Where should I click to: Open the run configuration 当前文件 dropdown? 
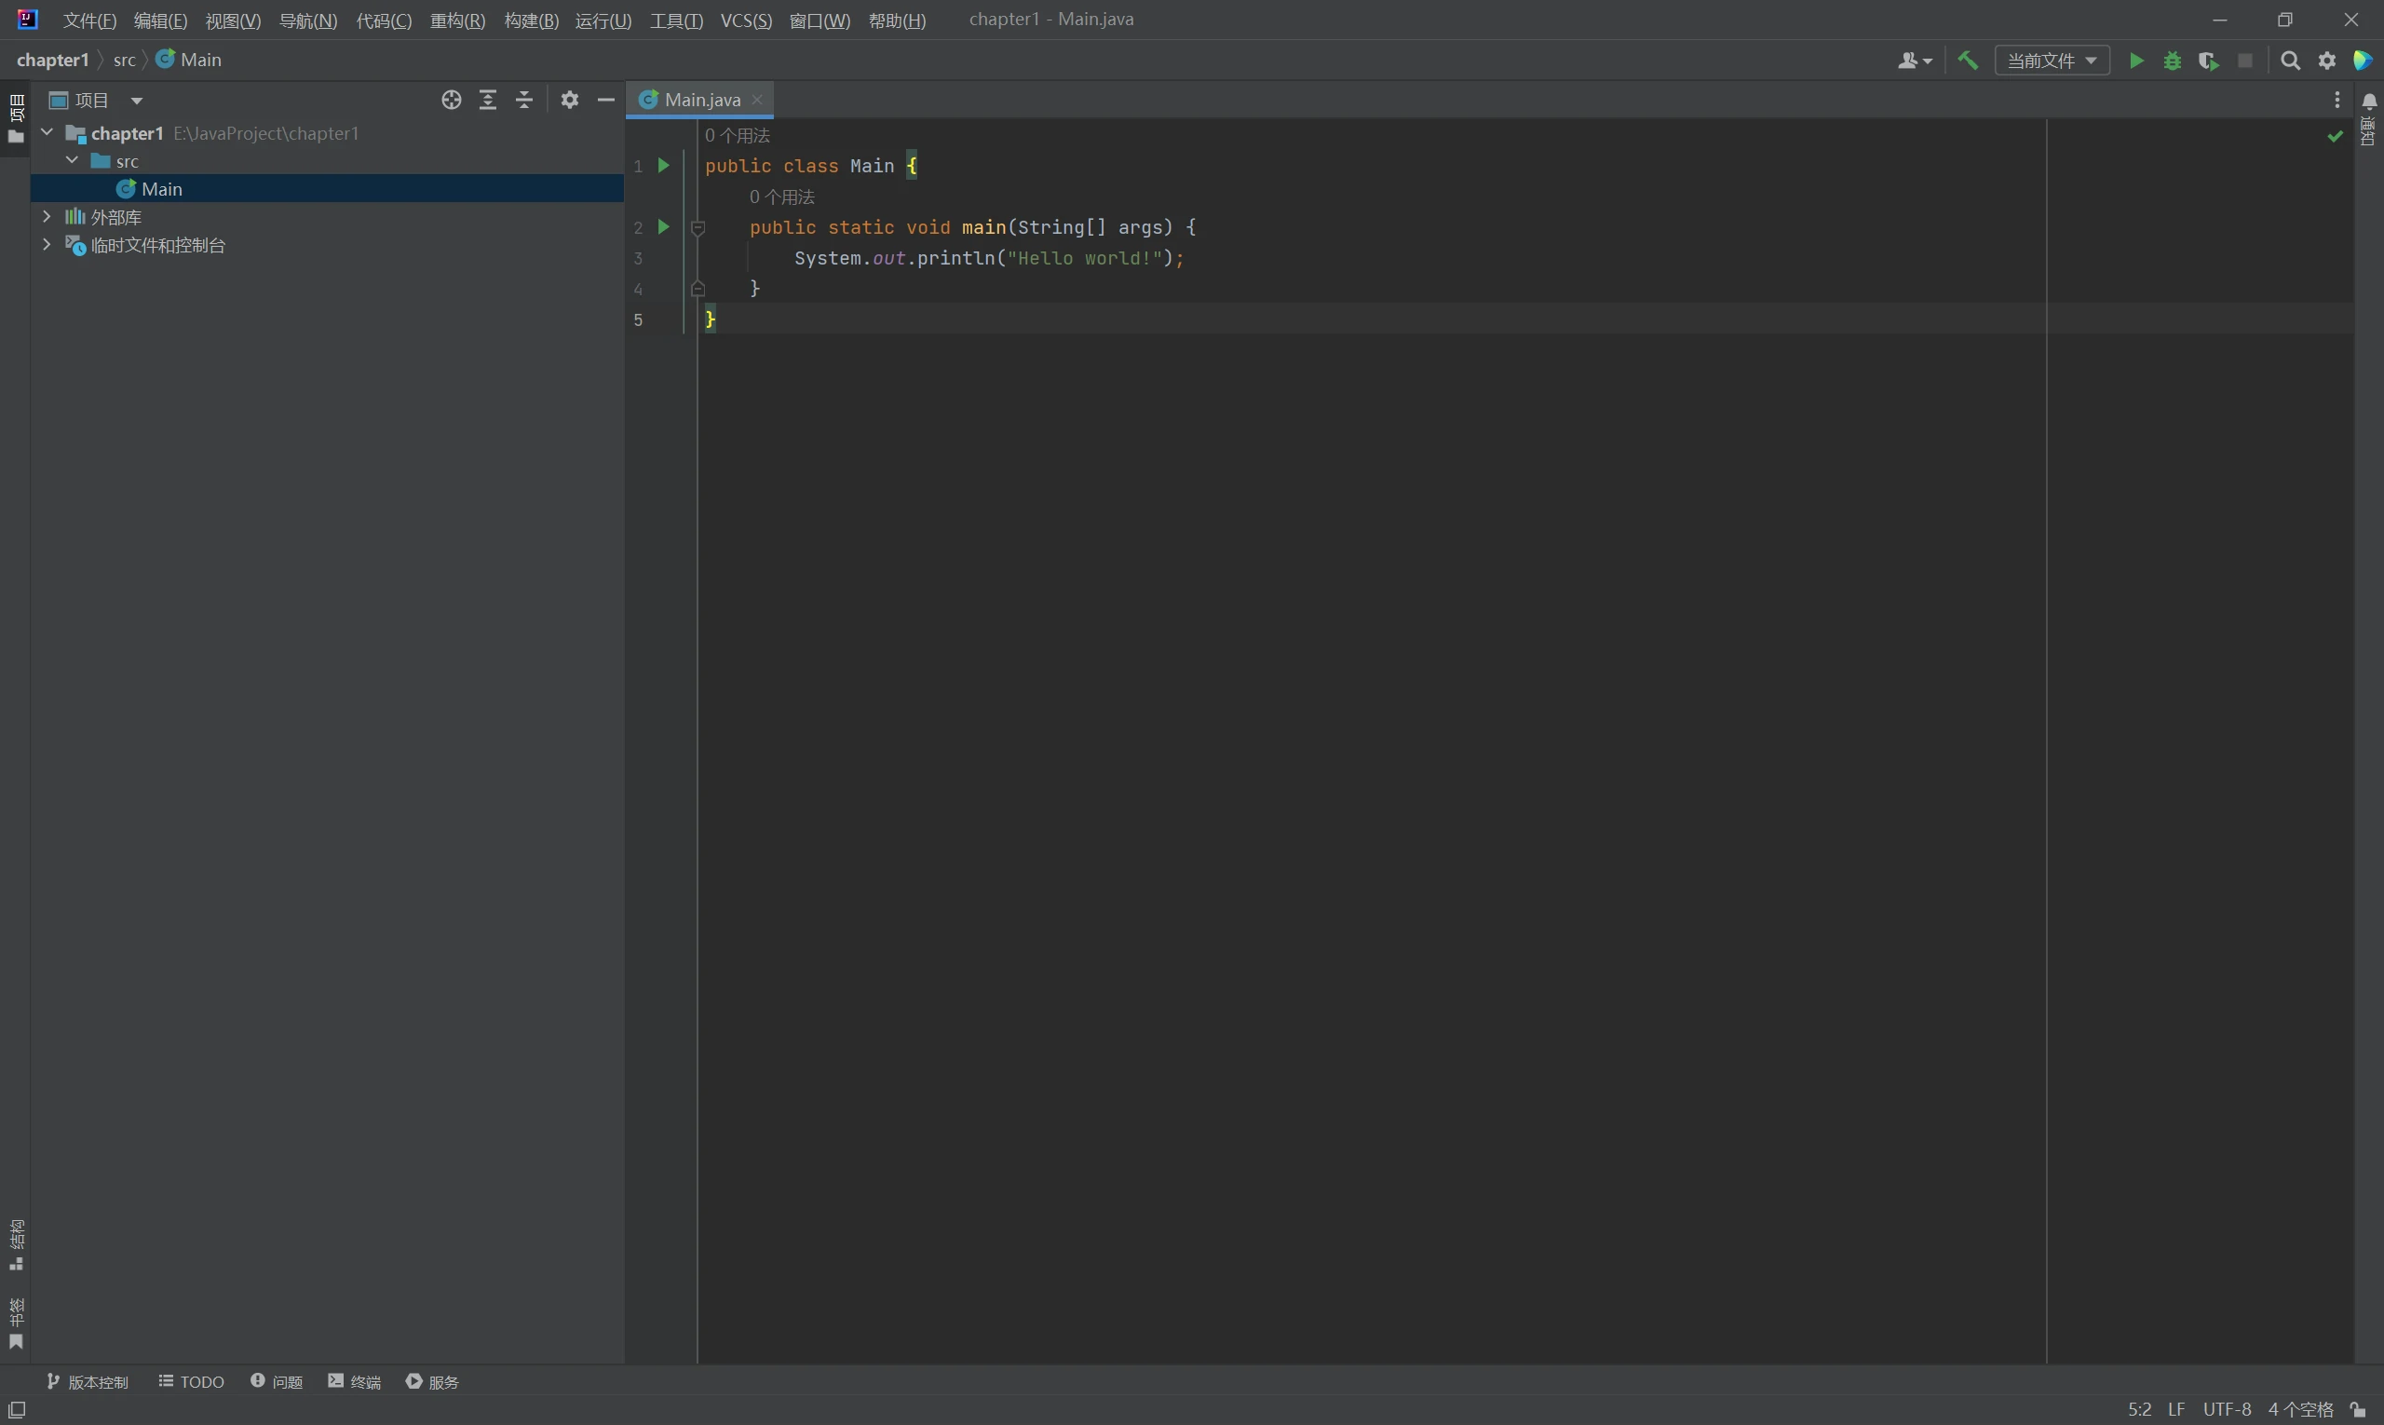click(x=2052, y=61)
